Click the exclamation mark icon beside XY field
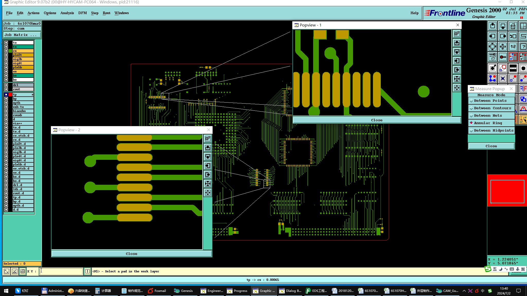 (x=87, y=271)
